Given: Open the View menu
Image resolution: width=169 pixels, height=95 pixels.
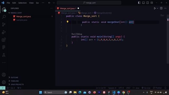Looking at the screenshot, I should (31, 3).
